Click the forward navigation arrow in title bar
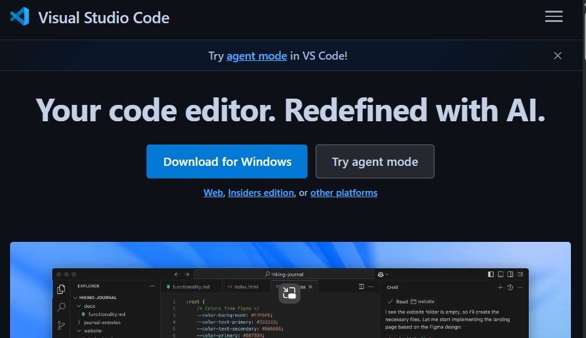The image size is (586, 338). click(187, 274)
